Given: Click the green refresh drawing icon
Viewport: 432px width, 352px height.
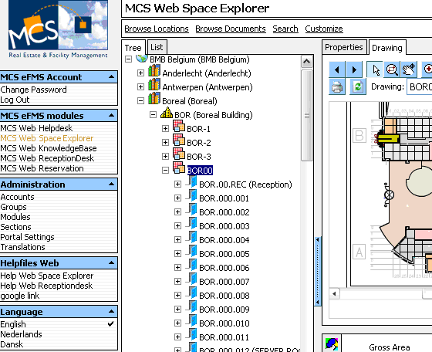Looking at the screenshot, I should (358, 86).
